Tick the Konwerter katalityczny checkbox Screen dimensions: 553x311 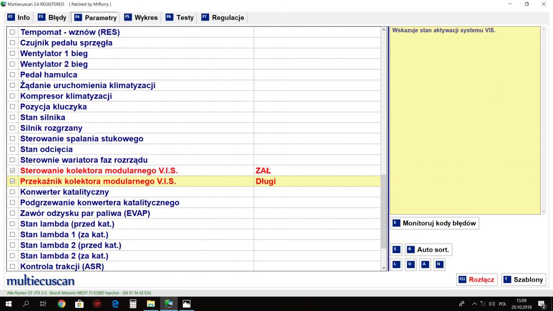tap(12, 192)
